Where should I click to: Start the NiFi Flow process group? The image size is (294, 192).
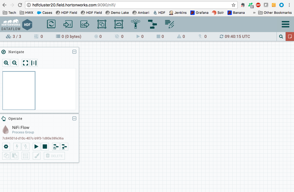[36, 146]
